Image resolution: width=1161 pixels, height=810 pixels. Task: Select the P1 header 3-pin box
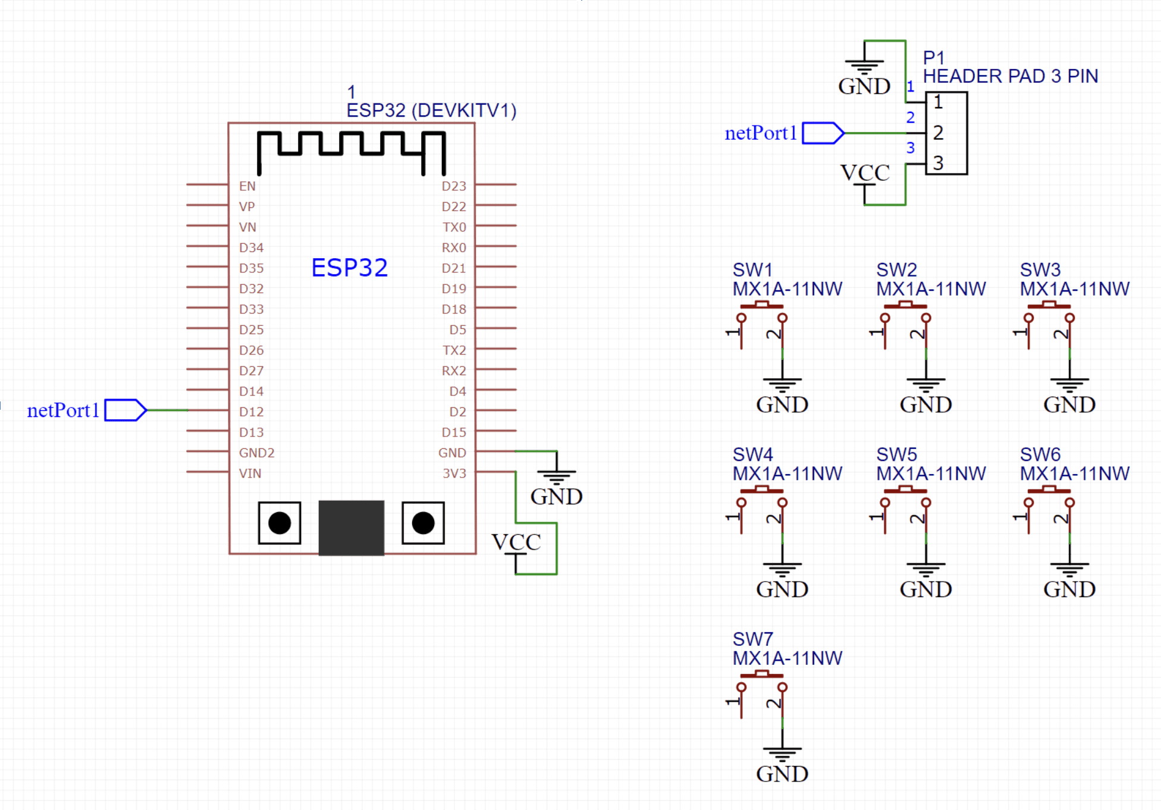946,133
